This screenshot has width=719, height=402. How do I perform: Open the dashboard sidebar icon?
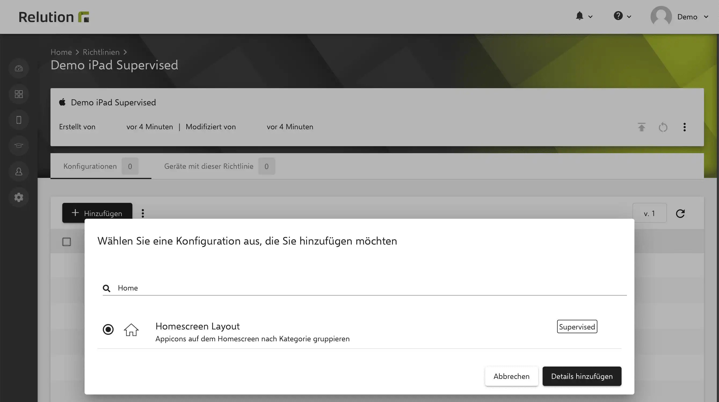click(x=19, y=69)
